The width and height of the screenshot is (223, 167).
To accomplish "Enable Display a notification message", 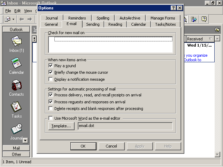I will coord(51,79).
